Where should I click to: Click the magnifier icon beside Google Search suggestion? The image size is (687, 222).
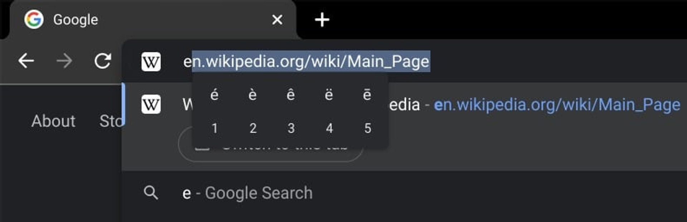[151, 193]
